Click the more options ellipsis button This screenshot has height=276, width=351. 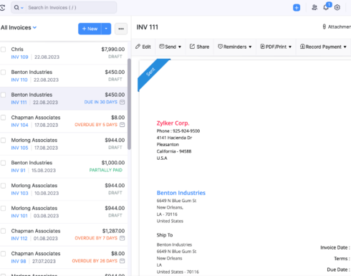click(121, 29)
